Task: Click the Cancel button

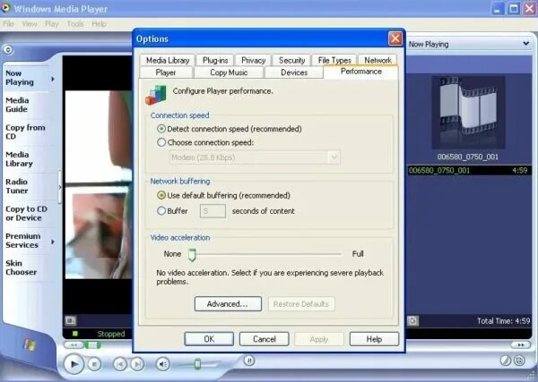Action: (x=265, y=339)
